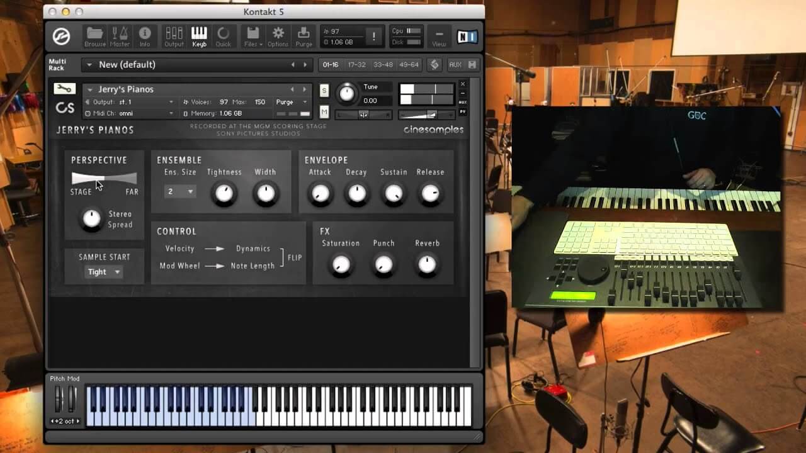Select next multi with right arrow
The image size is (806, 453).
tap(305, 65)
